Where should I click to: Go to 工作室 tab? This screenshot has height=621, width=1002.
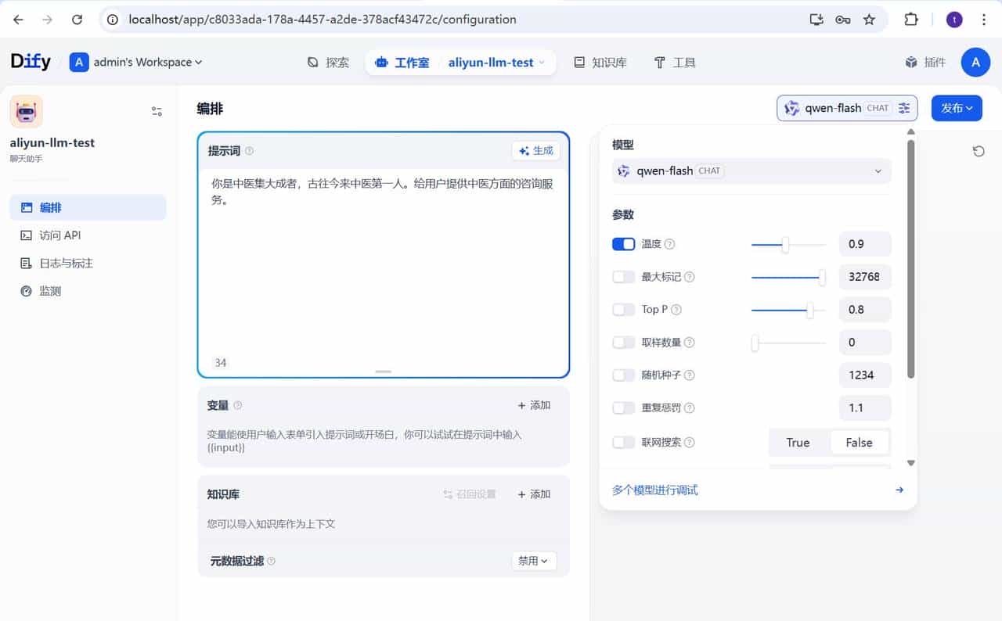(402, 63)
